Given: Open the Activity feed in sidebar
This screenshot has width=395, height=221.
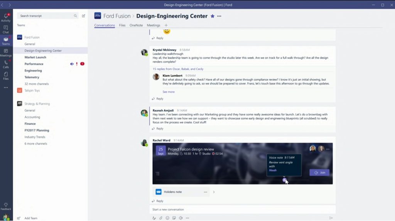Looking at the screenshot, I should tap(6, 18).
